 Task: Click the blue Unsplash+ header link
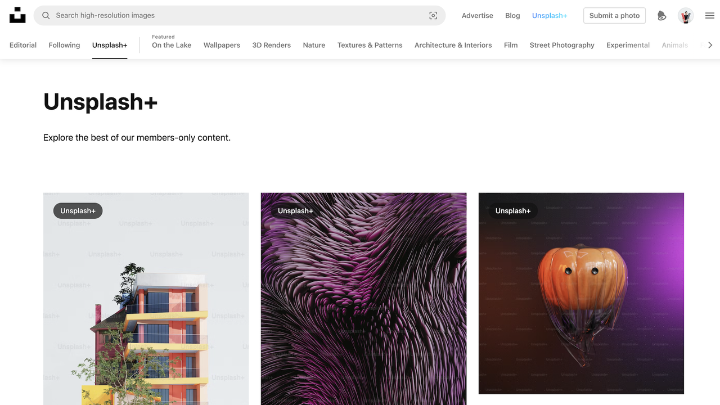tap(550, 16)
